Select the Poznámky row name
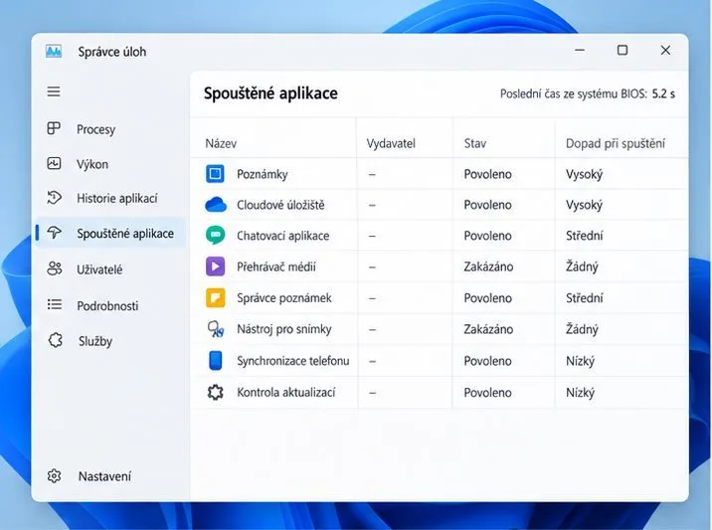This screenshot has height=530, width=712. 262,174
